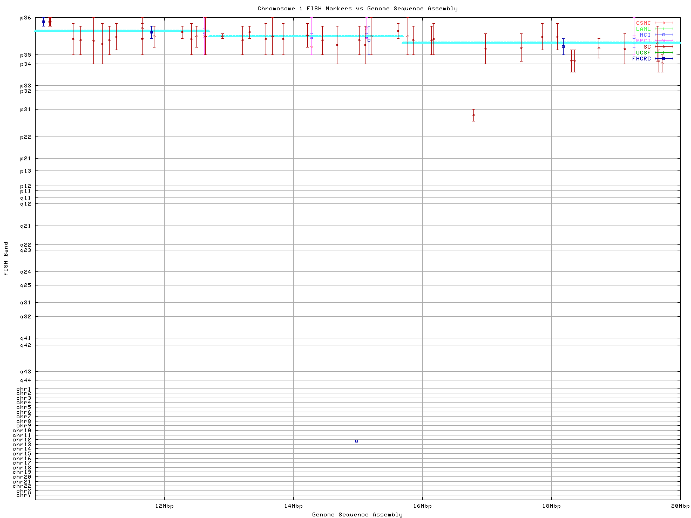Click the 20Mbp x-axis tick label
This screenshot has width=691, height=518.
point(680,506)
